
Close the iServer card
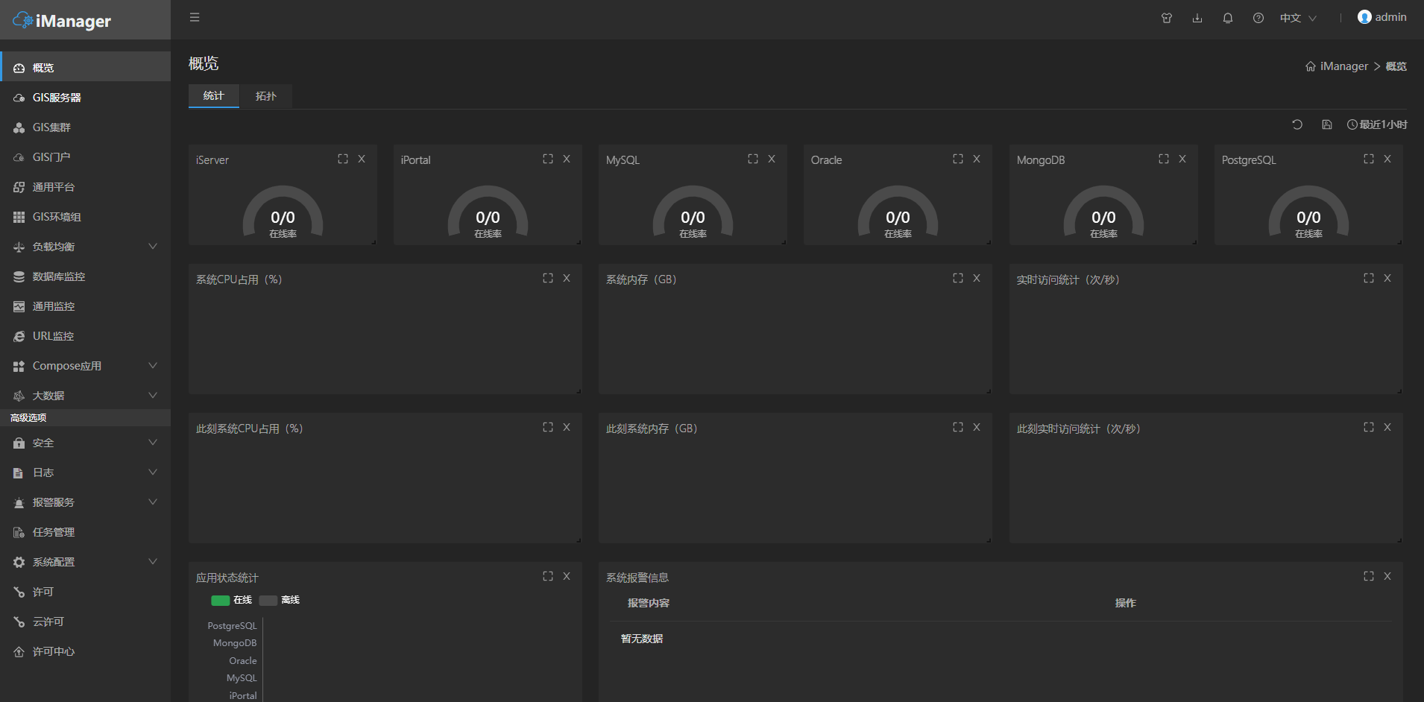[362, 159]
